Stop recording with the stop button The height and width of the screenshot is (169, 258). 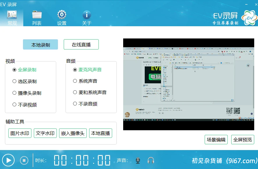24,160
